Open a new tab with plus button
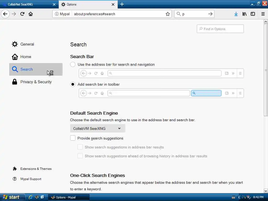The height and width of the screenshot is (201, 268). tap(122, 4)
